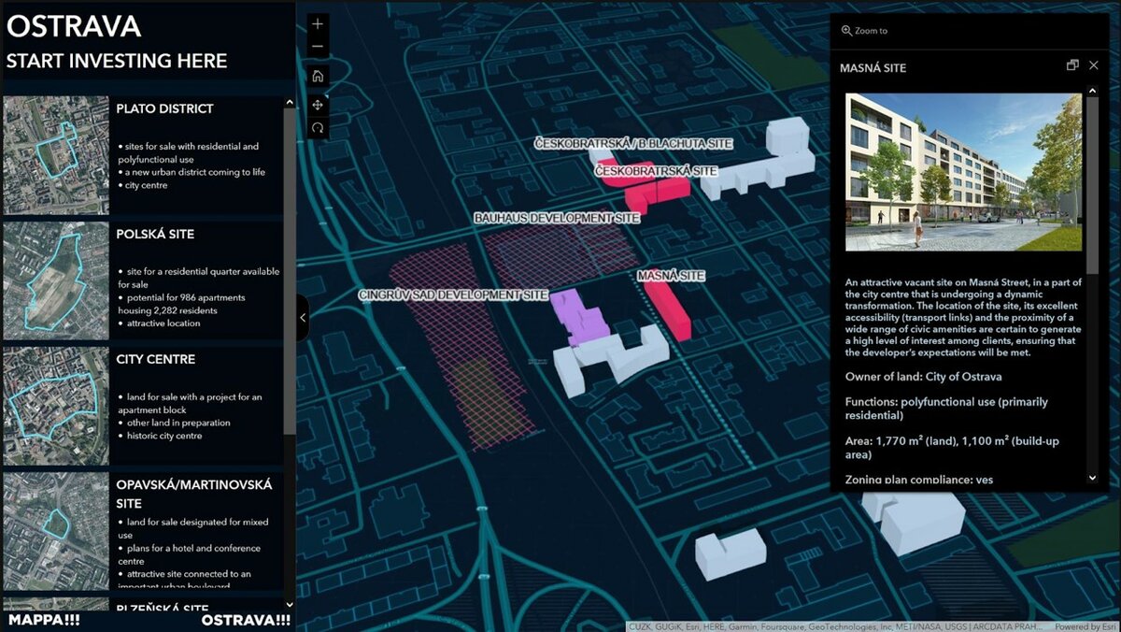Zoom in the map with plus button
This screenshot has height=632, width=1121.
tap(318, 23)
